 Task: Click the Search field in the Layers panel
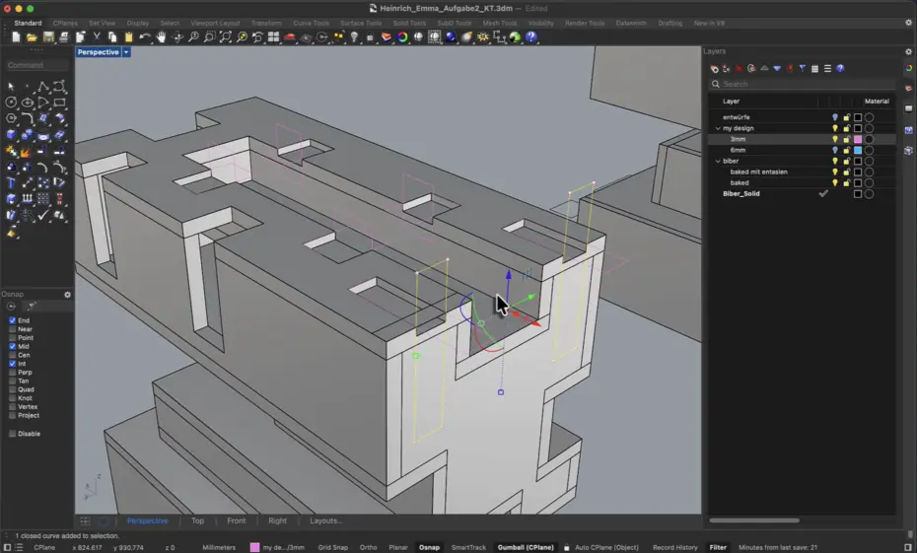pyautogui.click(x=803, y=84)
